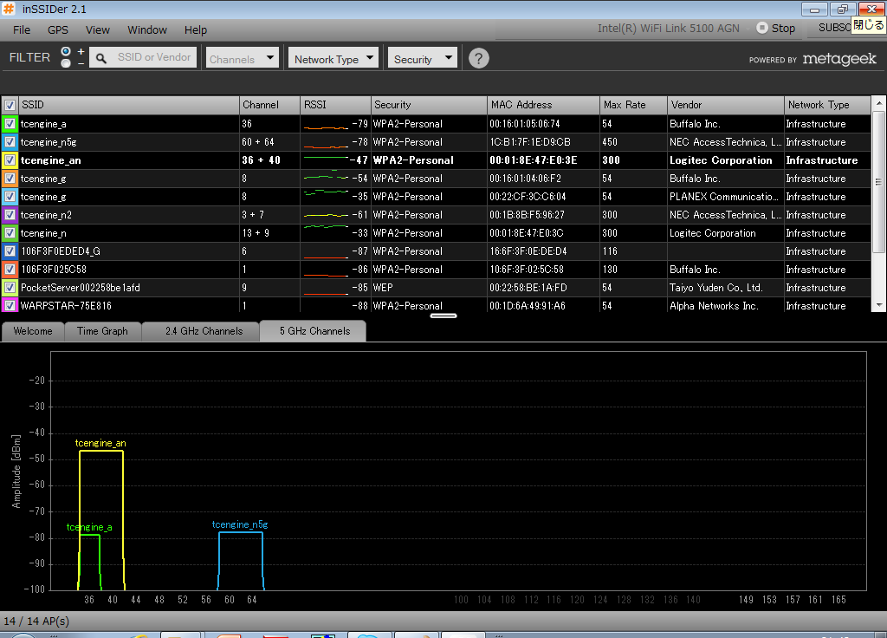Click the SSID name tcengine_n2 in the list
887x638 pixels.
point(46,215)
